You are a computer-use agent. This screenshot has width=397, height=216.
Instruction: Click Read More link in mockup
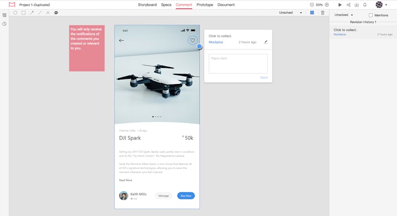click(x=126, y=180)
